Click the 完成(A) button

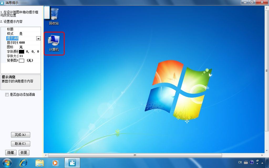click(20, 135)
